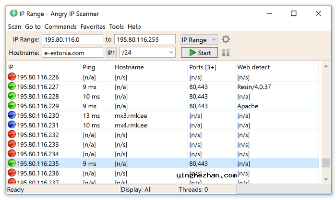
Task: Click the vertical scrollbar thumb
Action: coord(326,163)
